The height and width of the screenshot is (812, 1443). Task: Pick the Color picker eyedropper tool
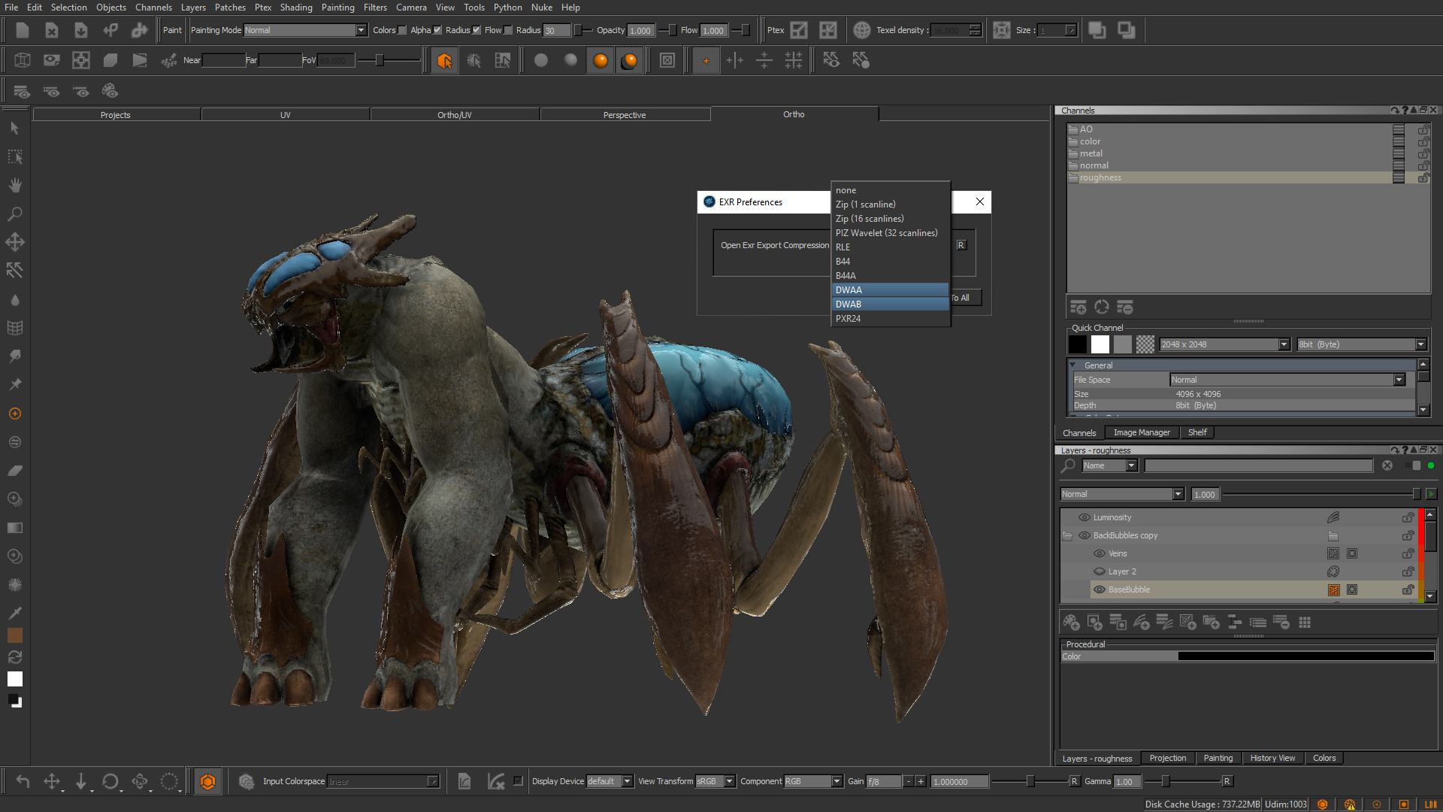pyautogui.click(x=15, y=613)
